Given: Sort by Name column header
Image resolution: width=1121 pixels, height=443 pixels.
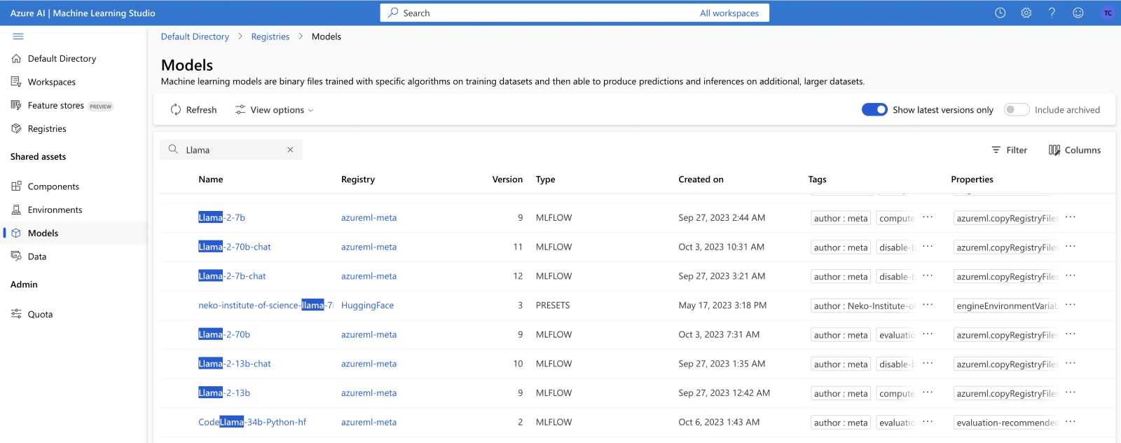Looking at the screenshot, I should [x=211, y=179].
